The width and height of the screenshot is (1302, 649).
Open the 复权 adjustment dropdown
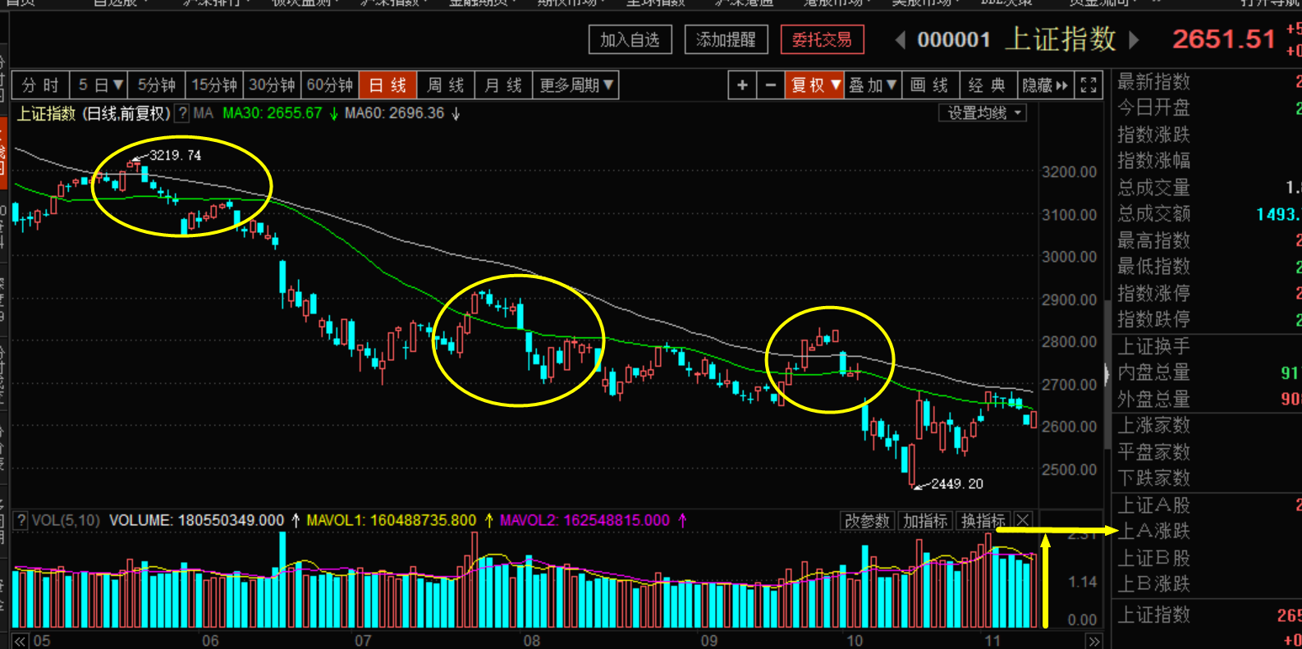[815, 85]
